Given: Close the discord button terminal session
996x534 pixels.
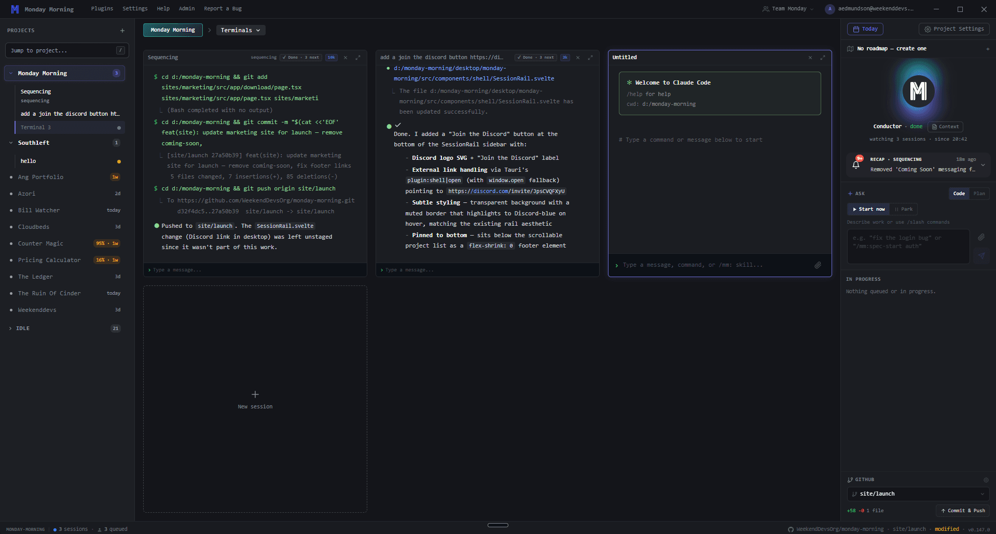Looking at the screenshot, I should (578, 58).
